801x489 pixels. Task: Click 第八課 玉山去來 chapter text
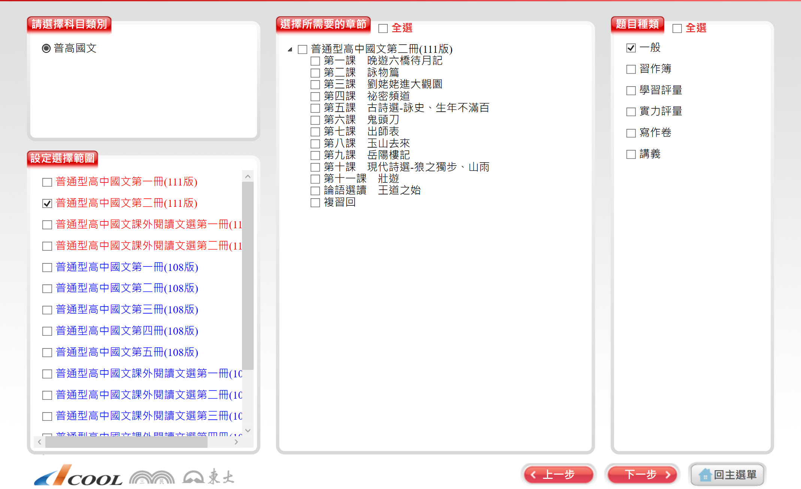[367, 144]
